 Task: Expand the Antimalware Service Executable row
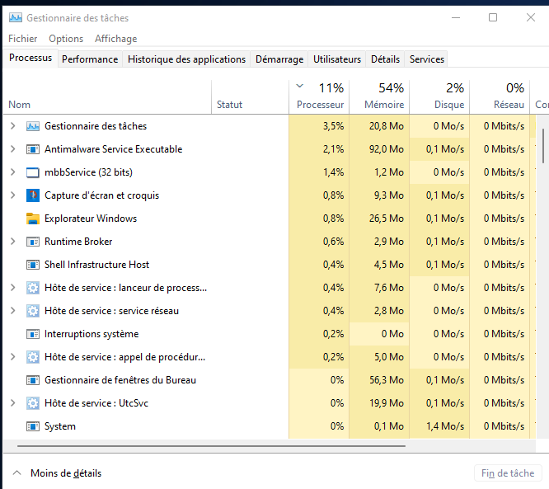13,149
